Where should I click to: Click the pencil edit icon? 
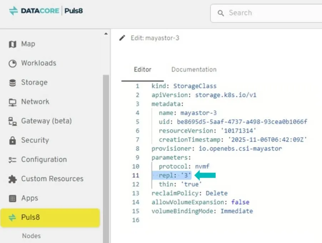click(122, 38)
